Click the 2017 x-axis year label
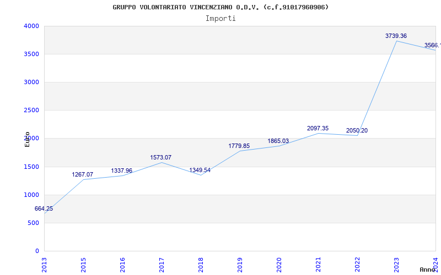 [x=162, y=265]
